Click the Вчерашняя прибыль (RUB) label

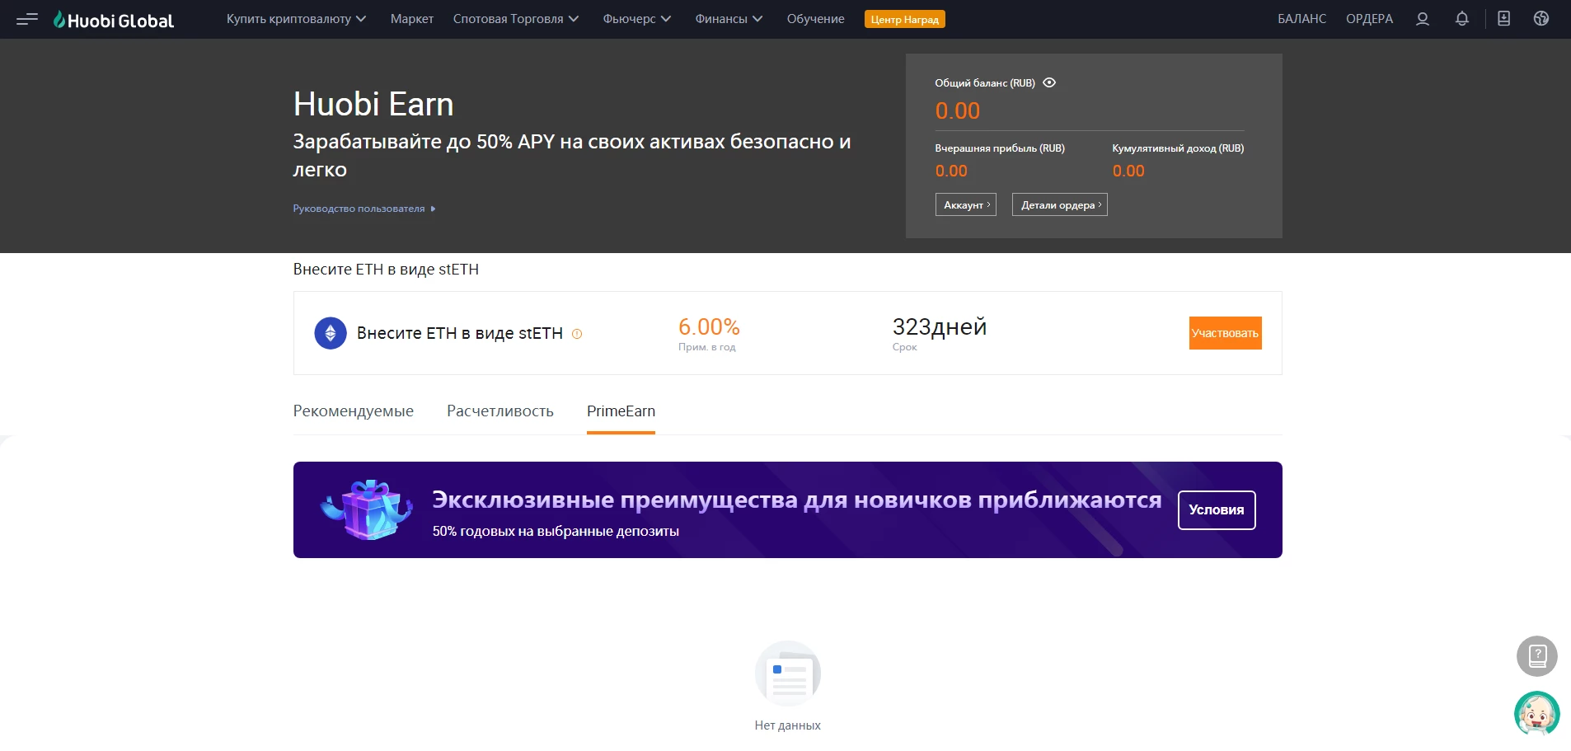1000,148
